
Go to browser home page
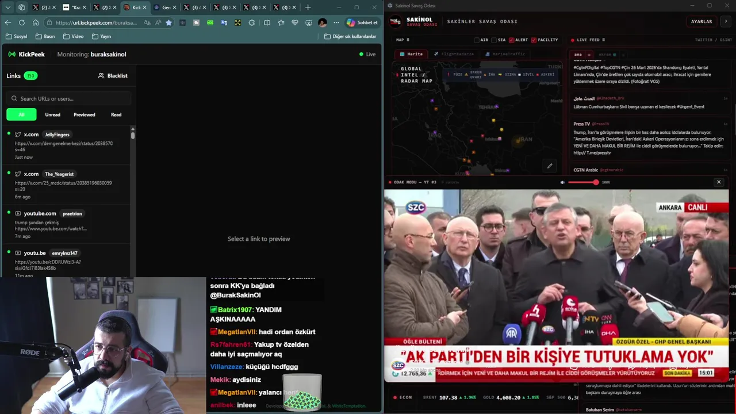click(36, 22)
